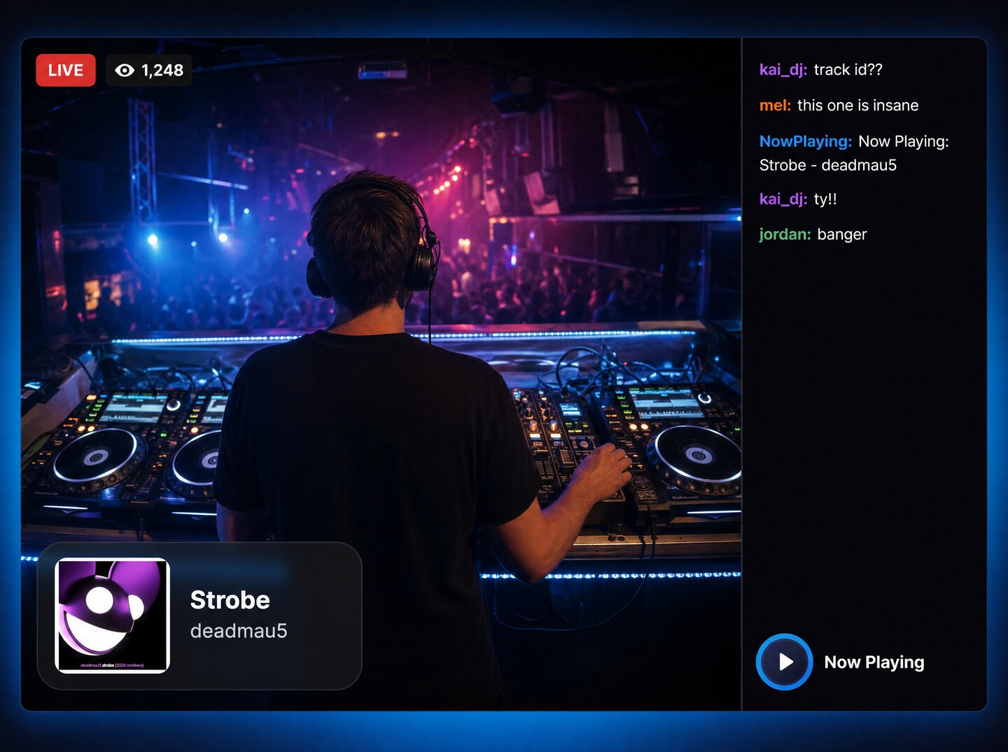The height and width of the screenshot is (752, 1008).
Task: Select the 'Strobe - deadmau5' chat line
Action: tap(828, 165)
